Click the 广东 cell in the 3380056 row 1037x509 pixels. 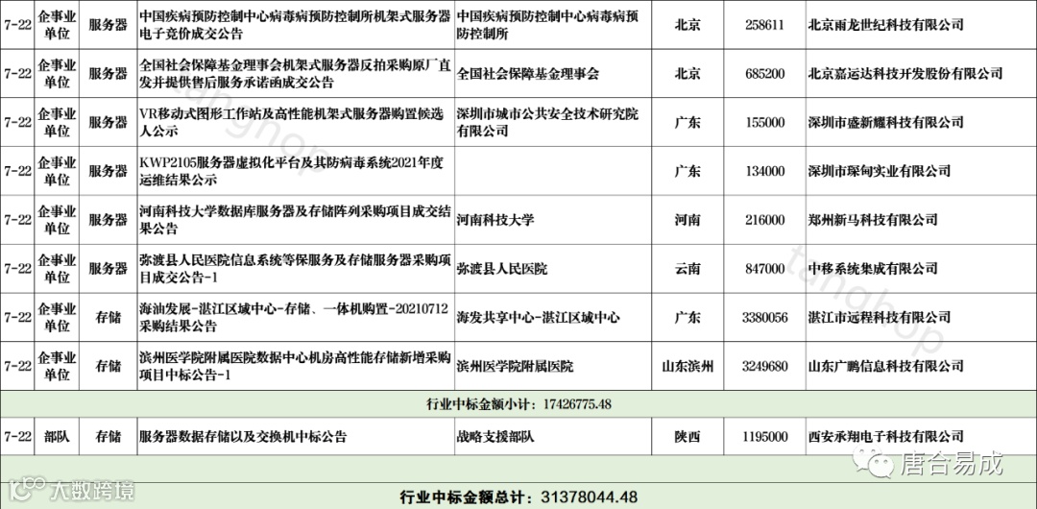tap(687, 317)
